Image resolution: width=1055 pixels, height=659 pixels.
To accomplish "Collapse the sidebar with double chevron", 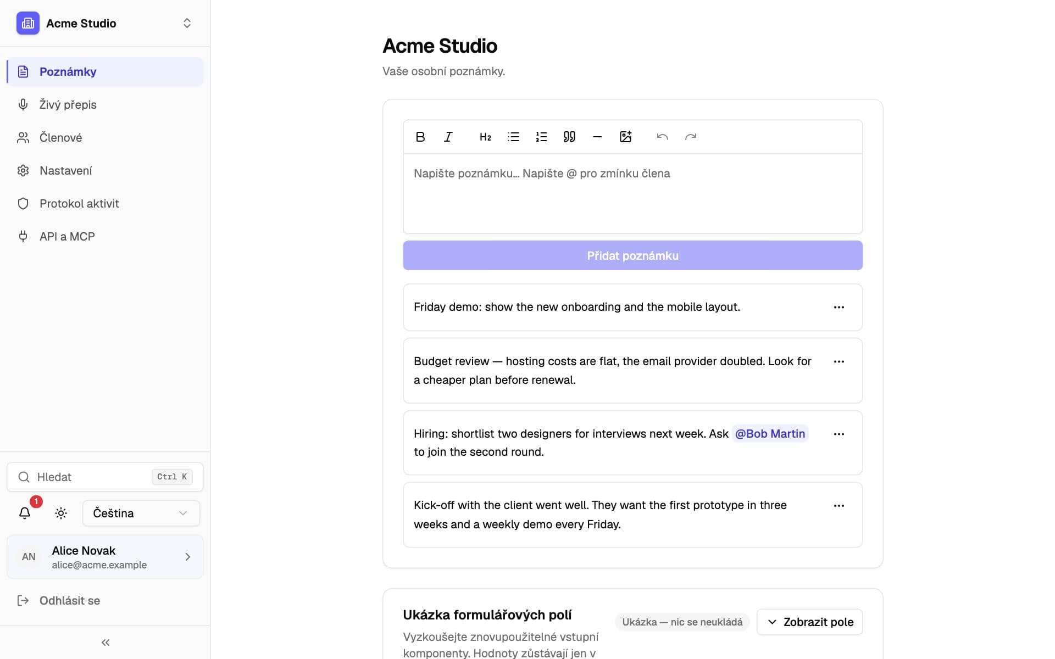I will 105,642.
